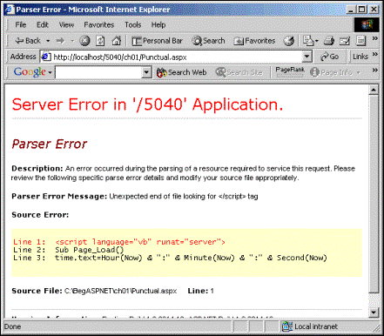Open the Forward history dropdown arrow
The width and height of the screenshot is (384, 336).
coord(72,41)
